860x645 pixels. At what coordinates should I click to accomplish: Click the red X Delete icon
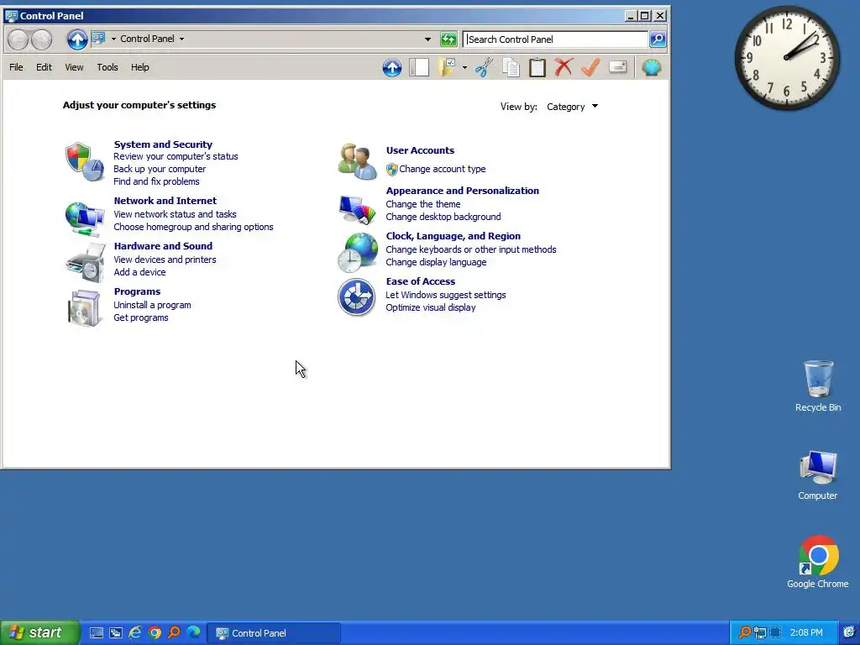click(564, 67)
